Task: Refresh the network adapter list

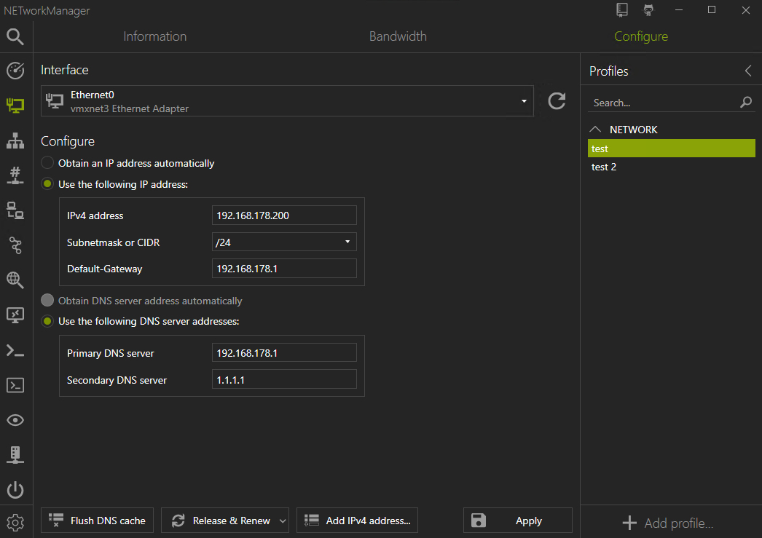Action: click(x=557, y=101)
